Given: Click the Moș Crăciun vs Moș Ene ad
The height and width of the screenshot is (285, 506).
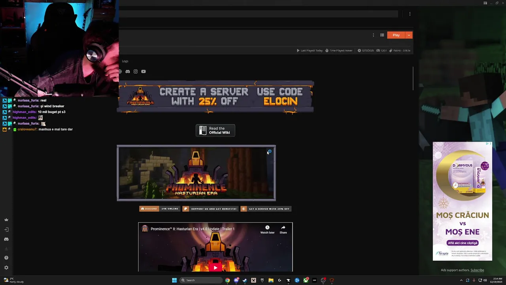Looking at the screenshot, I should (x=463, y=201).
